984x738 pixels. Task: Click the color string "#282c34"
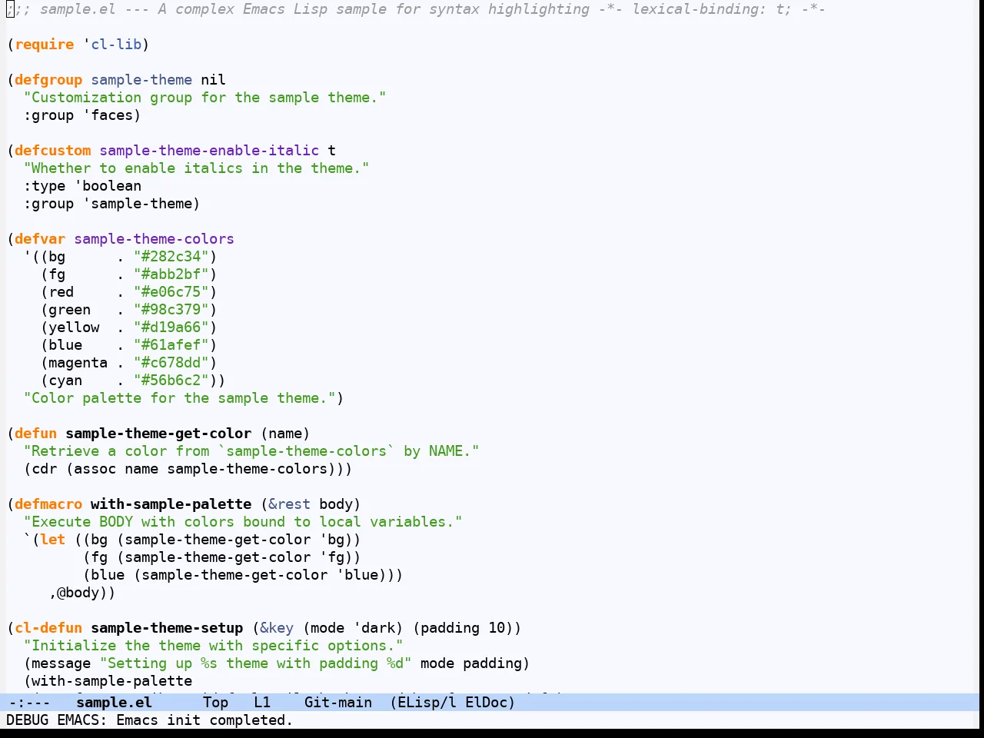point(171,257)
